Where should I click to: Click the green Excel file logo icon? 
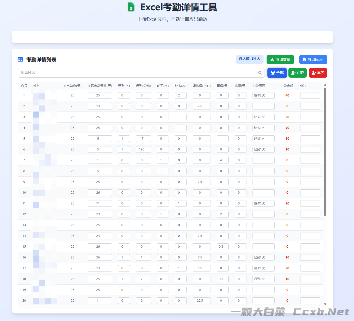(131, 7)
